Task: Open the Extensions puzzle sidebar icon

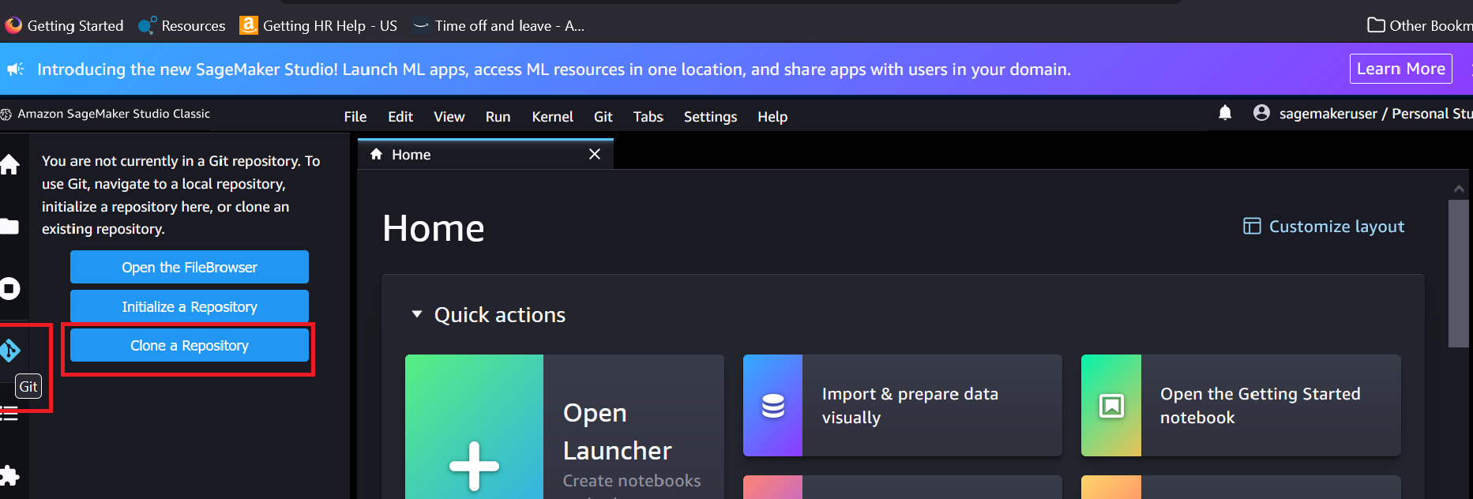Action: coord(9,475)
